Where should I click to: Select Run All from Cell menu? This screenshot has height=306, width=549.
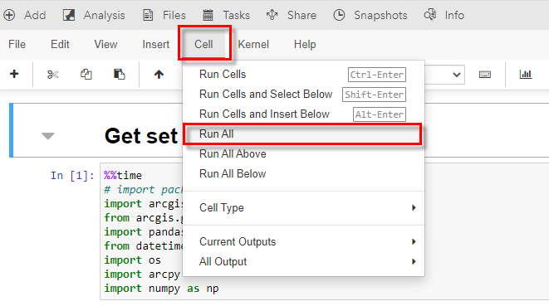point(302,134)
